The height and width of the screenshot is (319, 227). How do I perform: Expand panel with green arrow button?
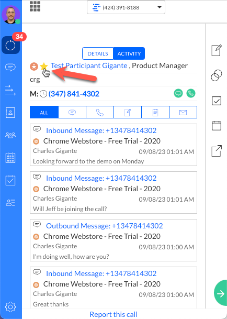[221, 293]
